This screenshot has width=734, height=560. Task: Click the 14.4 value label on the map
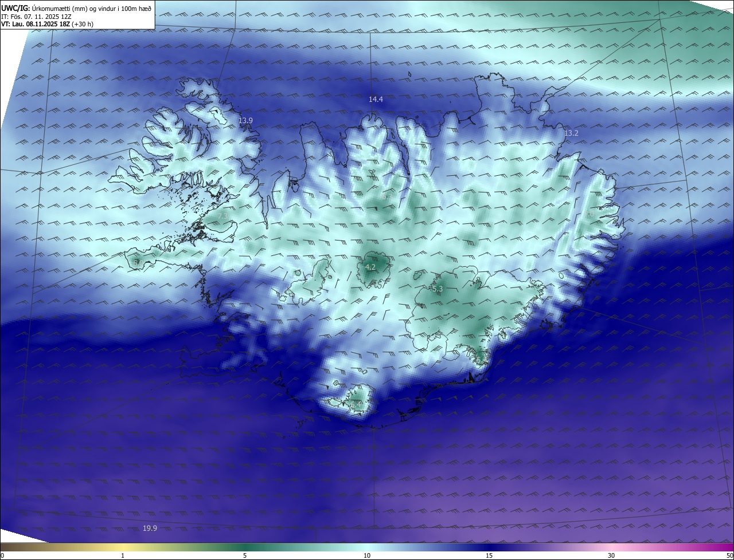pyautogui.click(x=376, y=99)
